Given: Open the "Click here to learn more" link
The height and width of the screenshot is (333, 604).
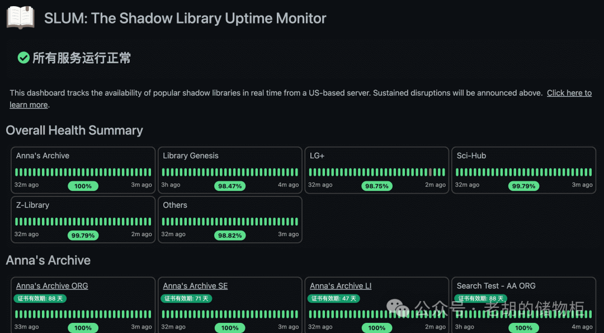Looking at the screenshot, I should click(x=569, y=93).
